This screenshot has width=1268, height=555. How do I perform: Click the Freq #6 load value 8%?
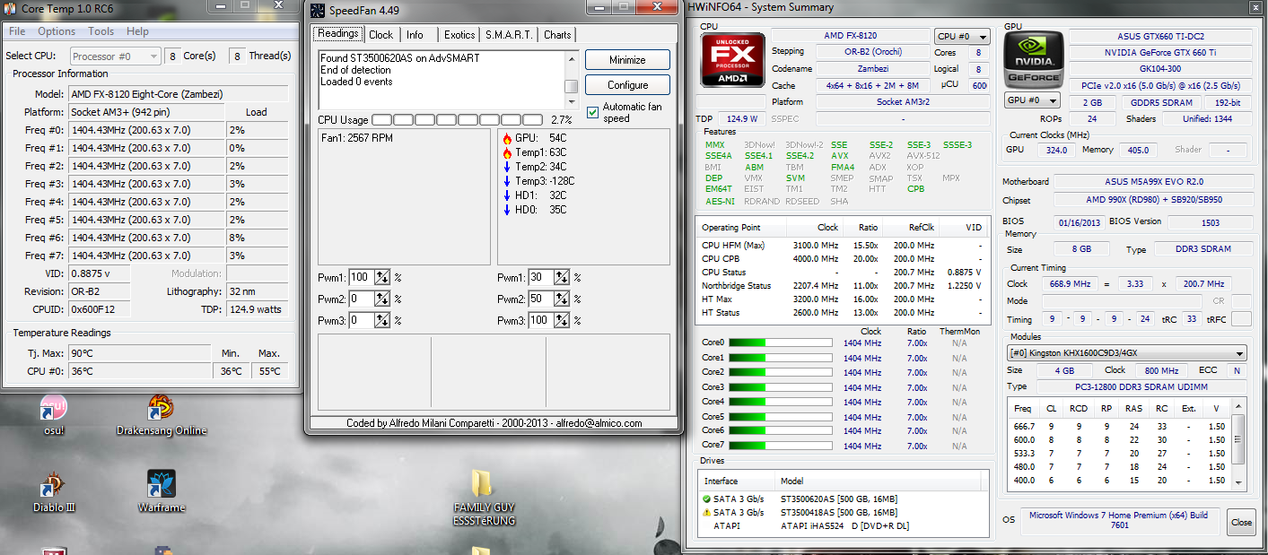point(257,238)
